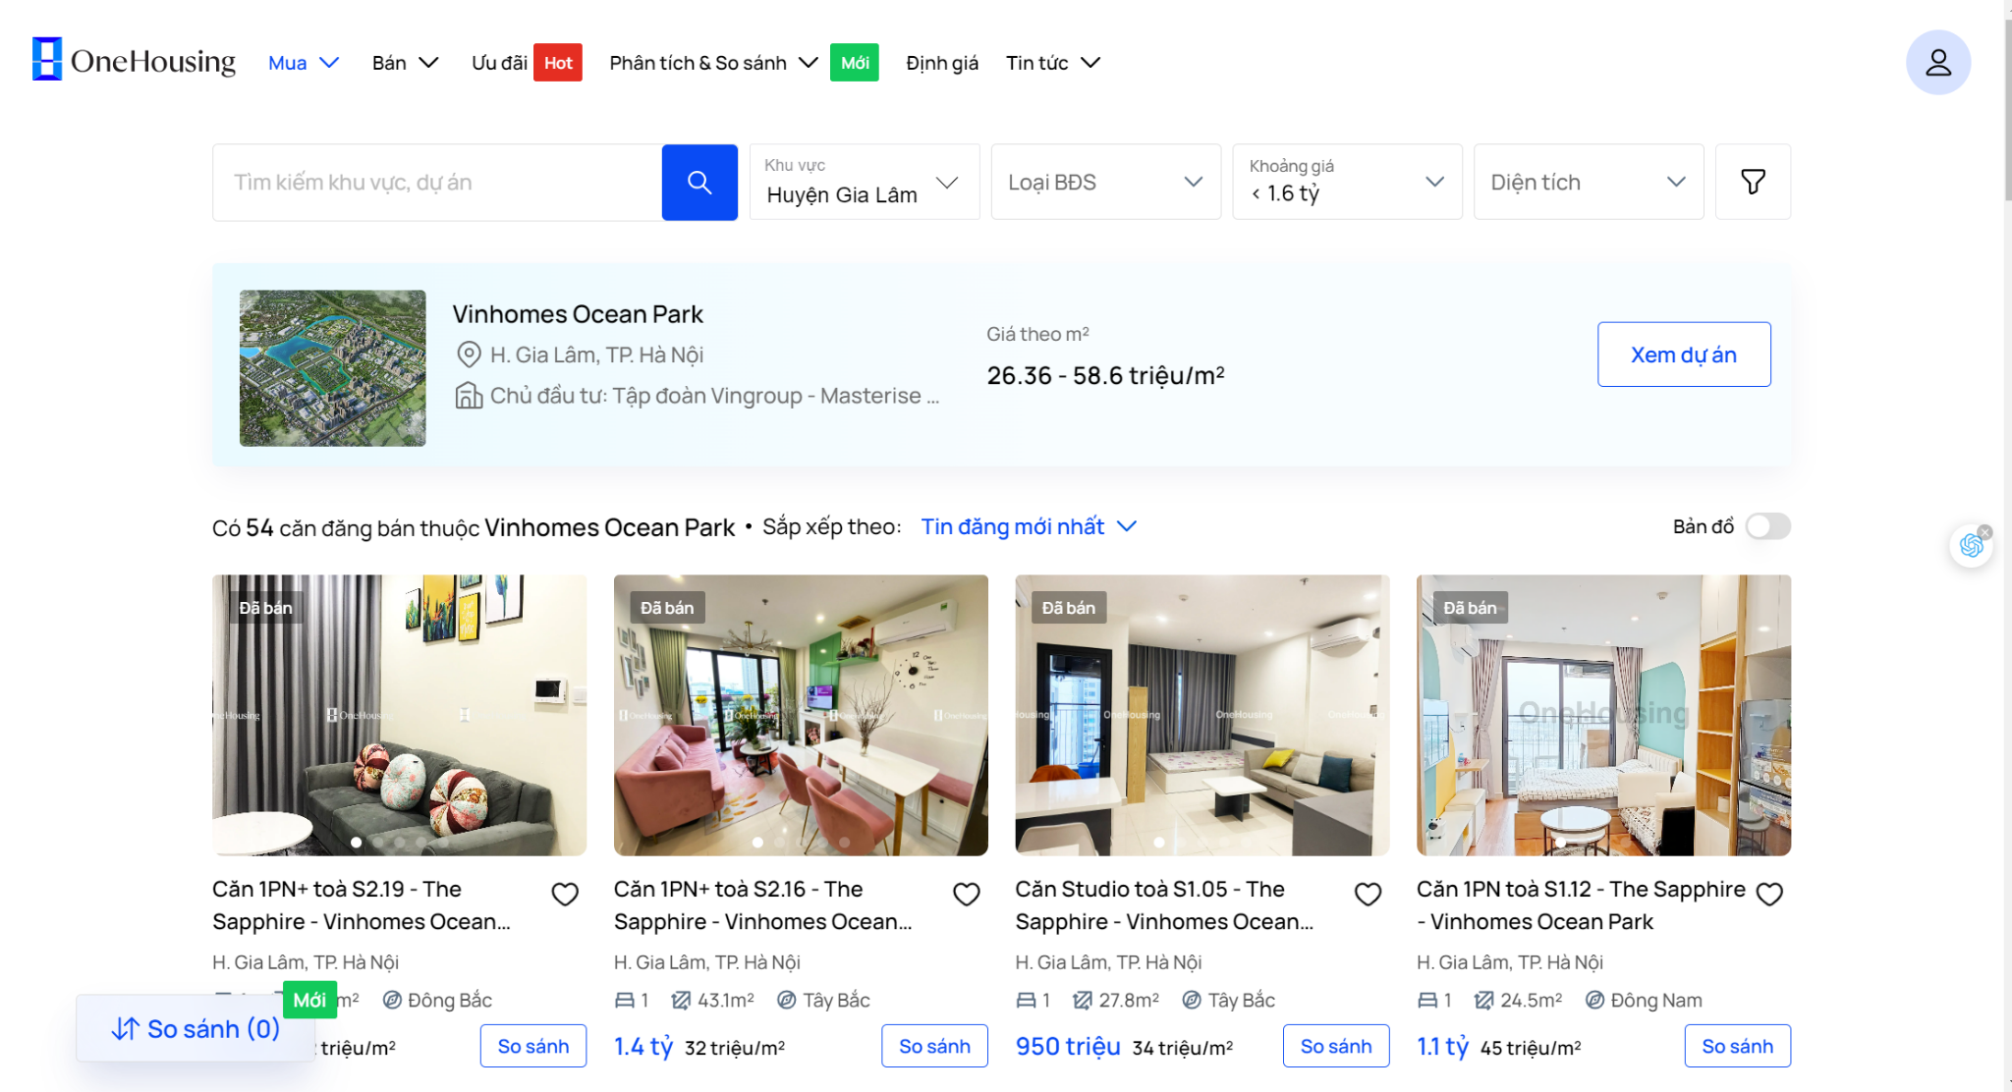Click So sánh on Studio S1.05 listing
2012x1092 pixels.
pos(1336,1046)
